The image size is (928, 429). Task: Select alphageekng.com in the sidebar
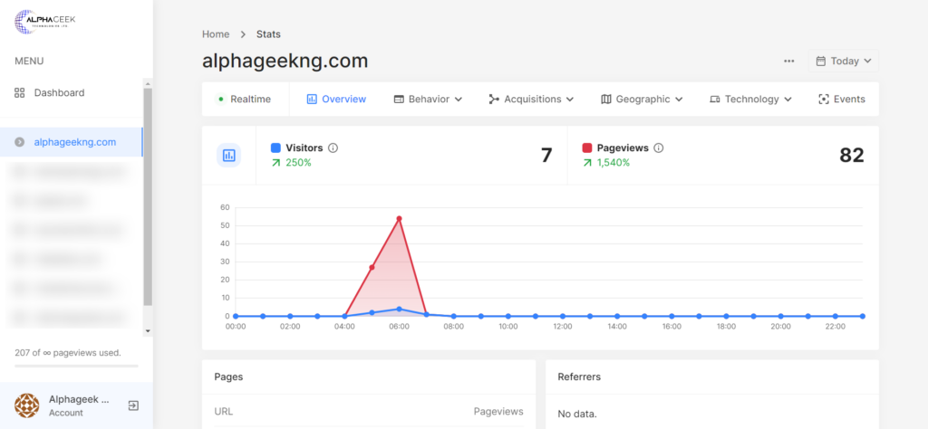click(71, 142)
